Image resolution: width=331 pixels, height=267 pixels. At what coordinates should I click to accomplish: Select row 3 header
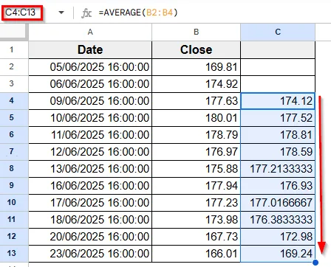point(14,84)
